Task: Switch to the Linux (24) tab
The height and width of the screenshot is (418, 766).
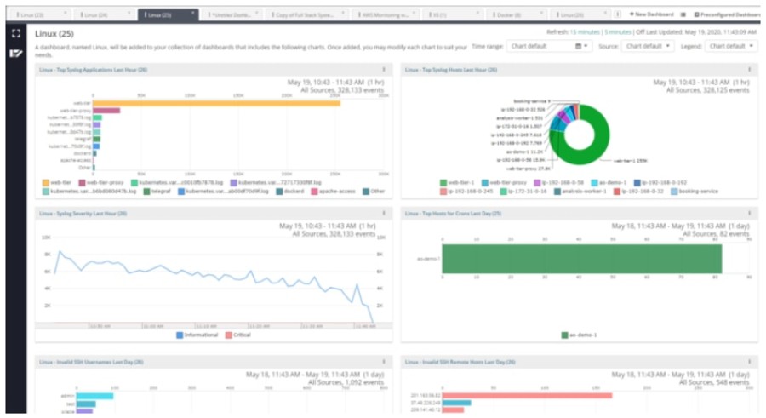Action: coord(104,15)
